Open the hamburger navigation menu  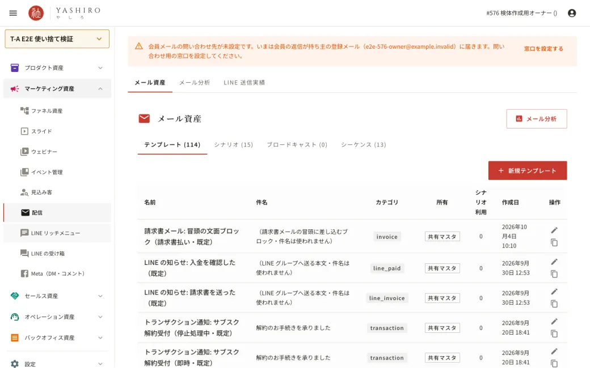click(x=13, y=13)
